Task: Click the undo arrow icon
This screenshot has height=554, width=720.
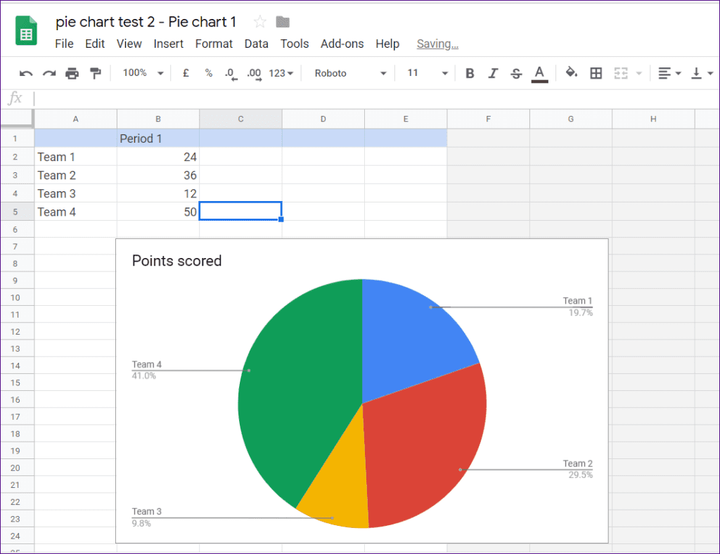Action: 26,73
